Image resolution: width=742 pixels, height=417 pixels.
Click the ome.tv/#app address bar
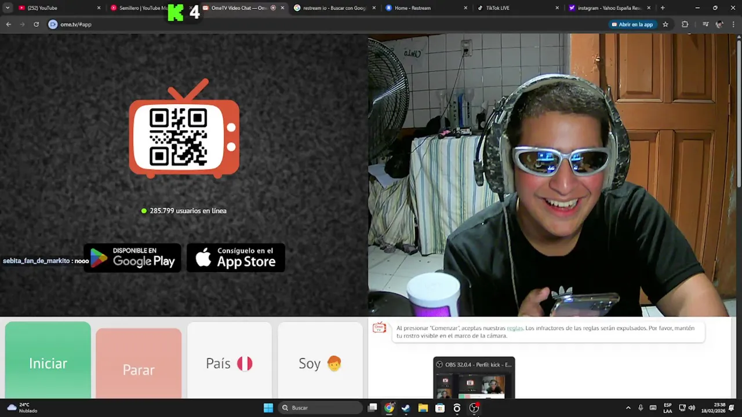pos(325,24)
